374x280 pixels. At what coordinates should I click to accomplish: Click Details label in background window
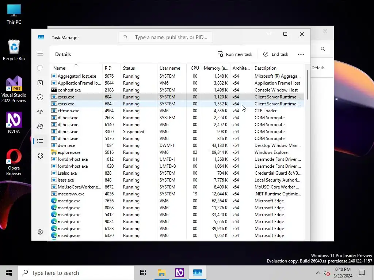pyautogui.click(x=318, y=68)
